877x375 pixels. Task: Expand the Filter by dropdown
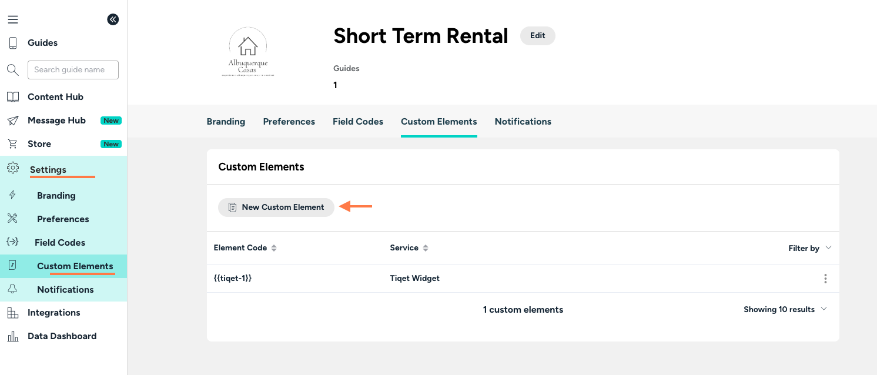tap(809, 248)
